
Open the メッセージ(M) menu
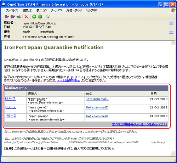(74, 11)
